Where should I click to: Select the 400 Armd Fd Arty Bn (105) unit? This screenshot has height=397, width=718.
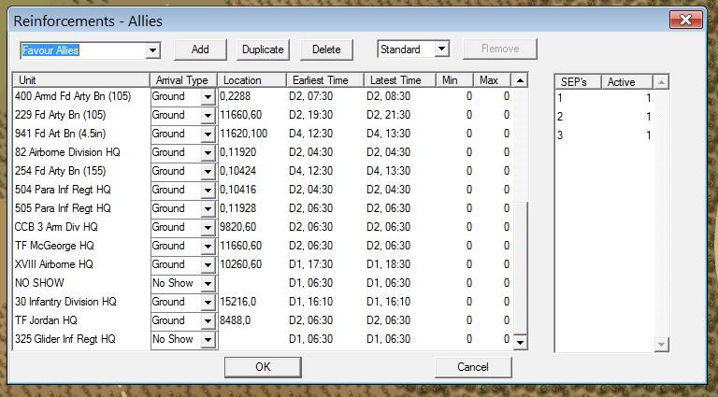(x=73, y=96)
